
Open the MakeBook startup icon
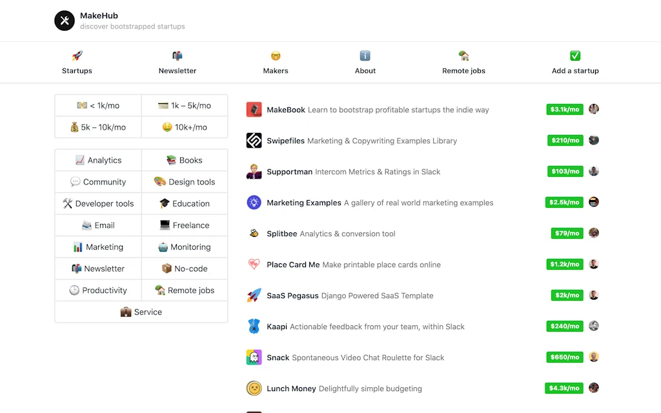pos(254,110)
